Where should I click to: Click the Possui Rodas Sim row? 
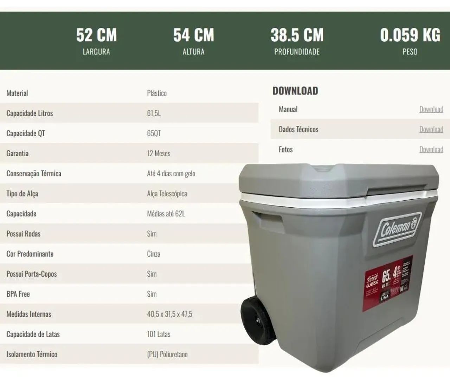[x=105, y=234]
